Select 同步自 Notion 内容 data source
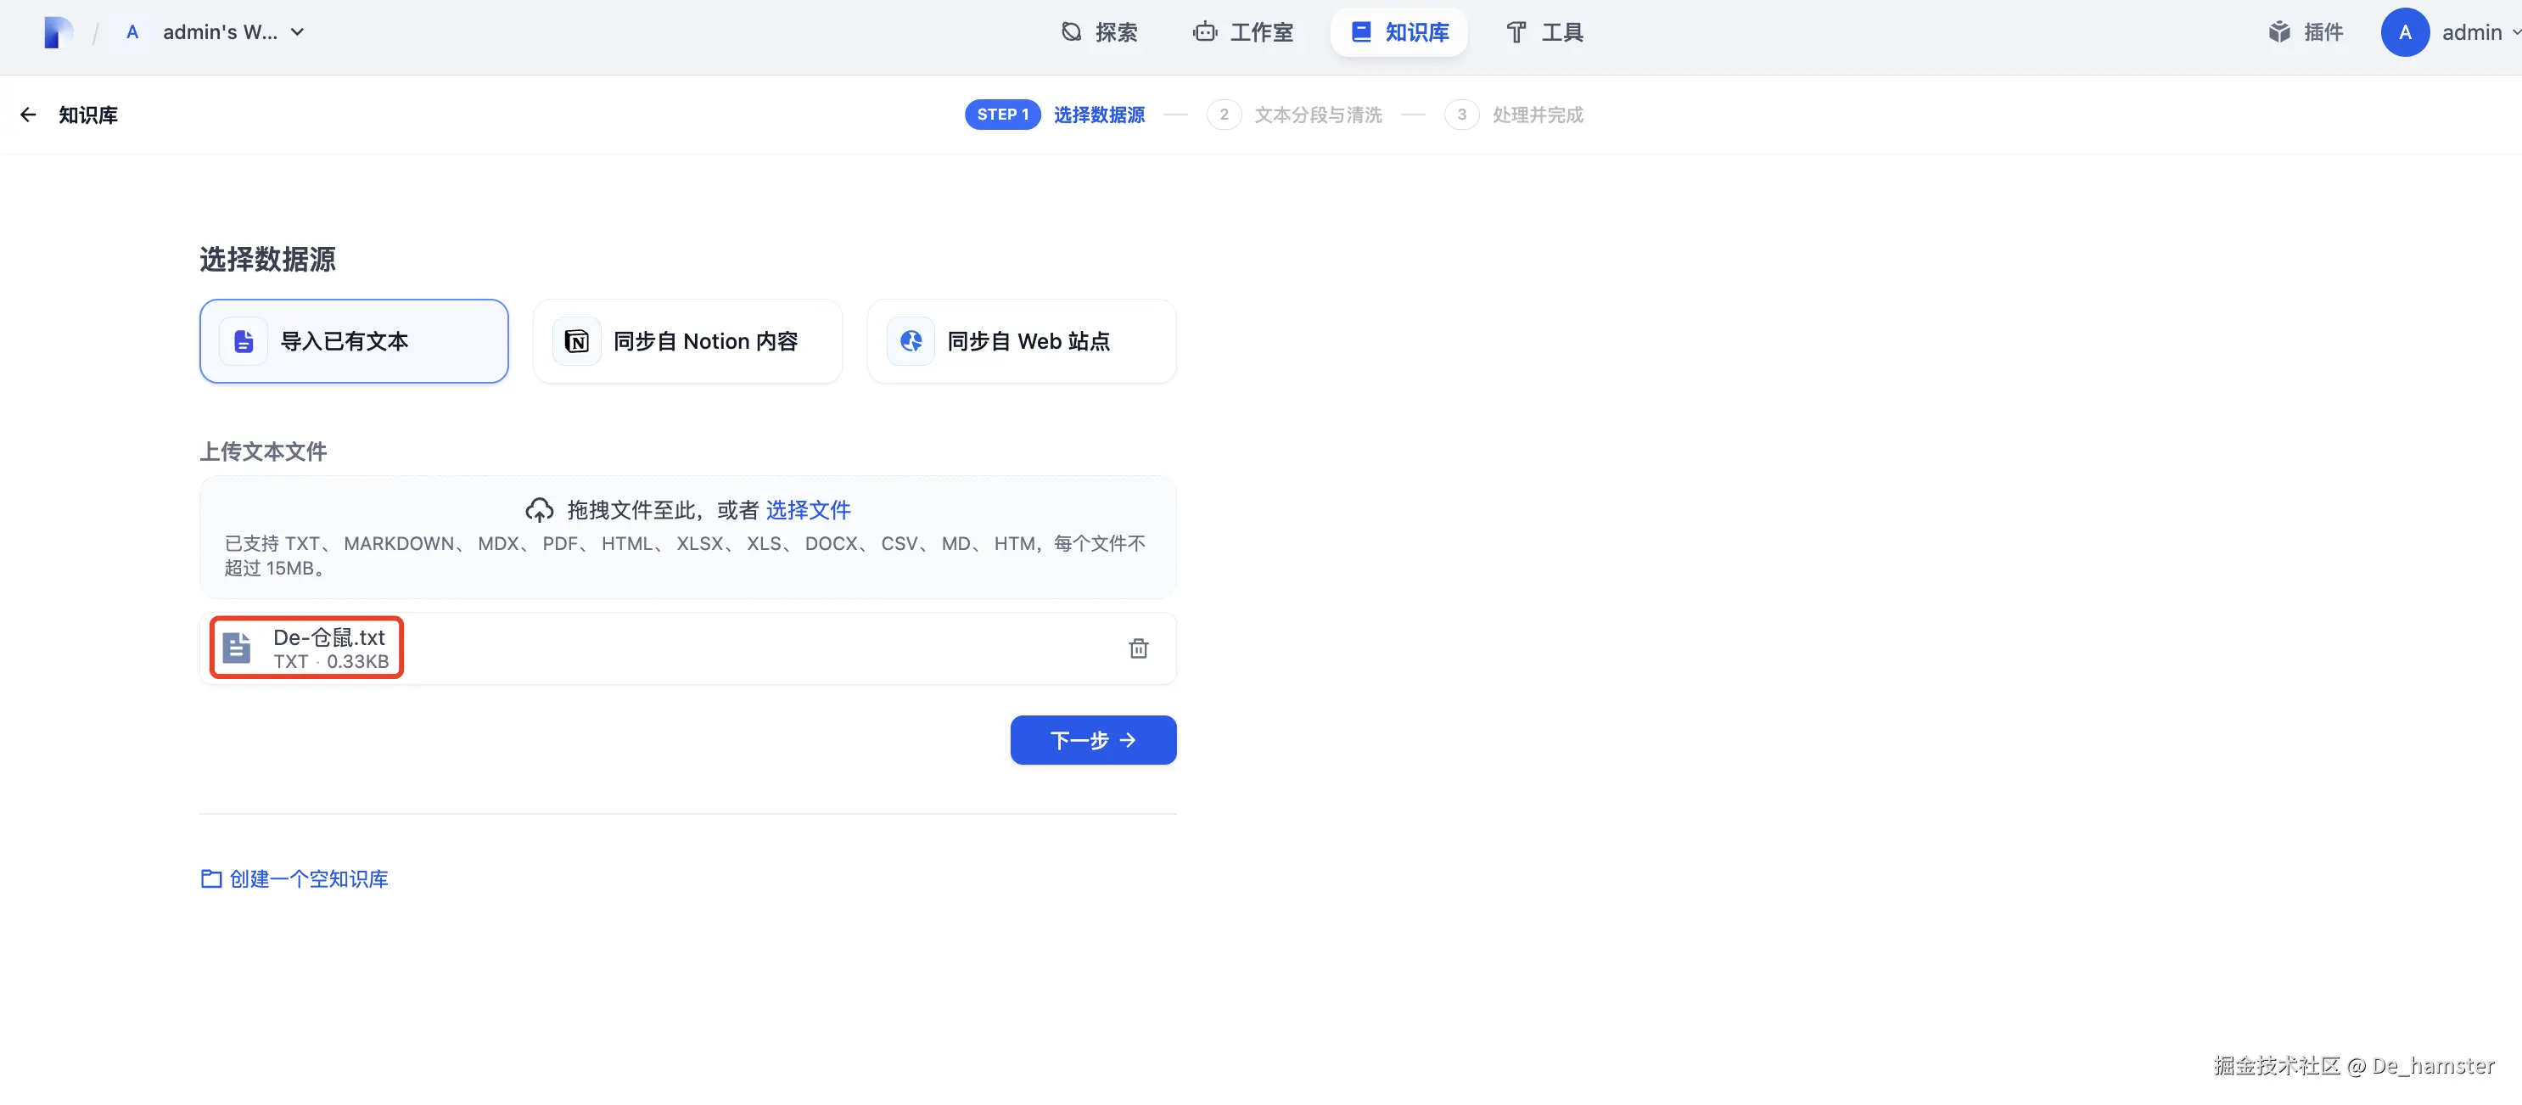 [x=705, y=341]
